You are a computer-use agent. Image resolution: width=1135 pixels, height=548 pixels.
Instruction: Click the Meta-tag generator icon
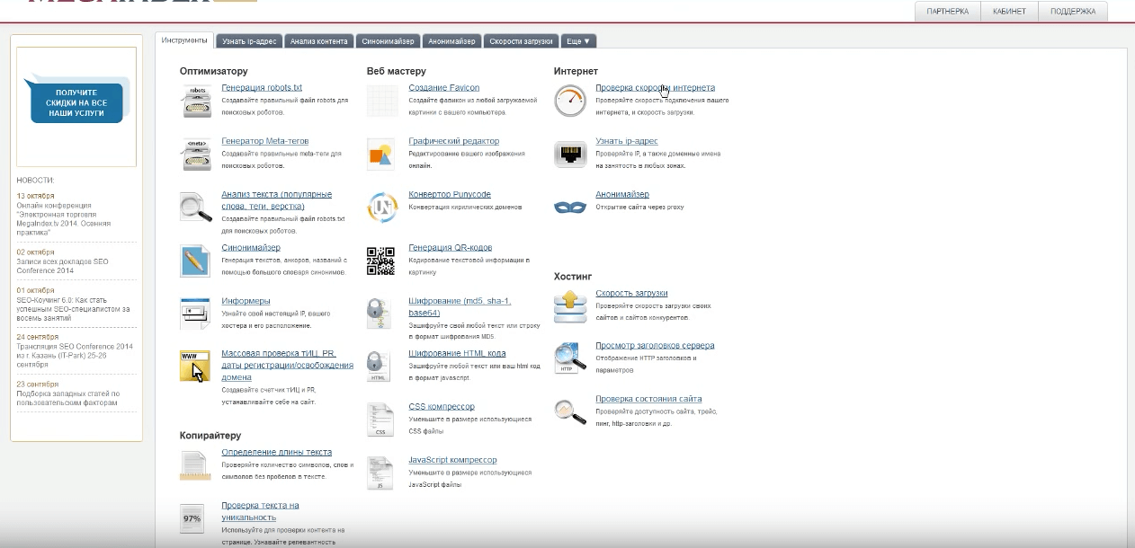coord(196,155)
